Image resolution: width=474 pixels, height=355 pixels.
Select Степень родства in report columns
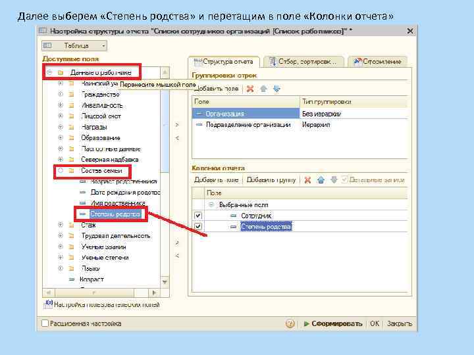coord(266,227)
